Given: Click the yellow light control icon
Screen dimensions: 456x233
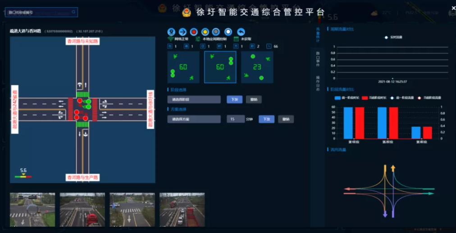Looking at the screenshot, I should pos(205,31).
